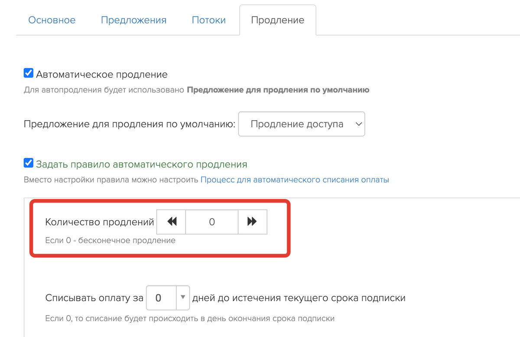Click the Если 0 - бесконечное продление hint
The width and height of the screenshot is (520, 337).
pos(110,241)
